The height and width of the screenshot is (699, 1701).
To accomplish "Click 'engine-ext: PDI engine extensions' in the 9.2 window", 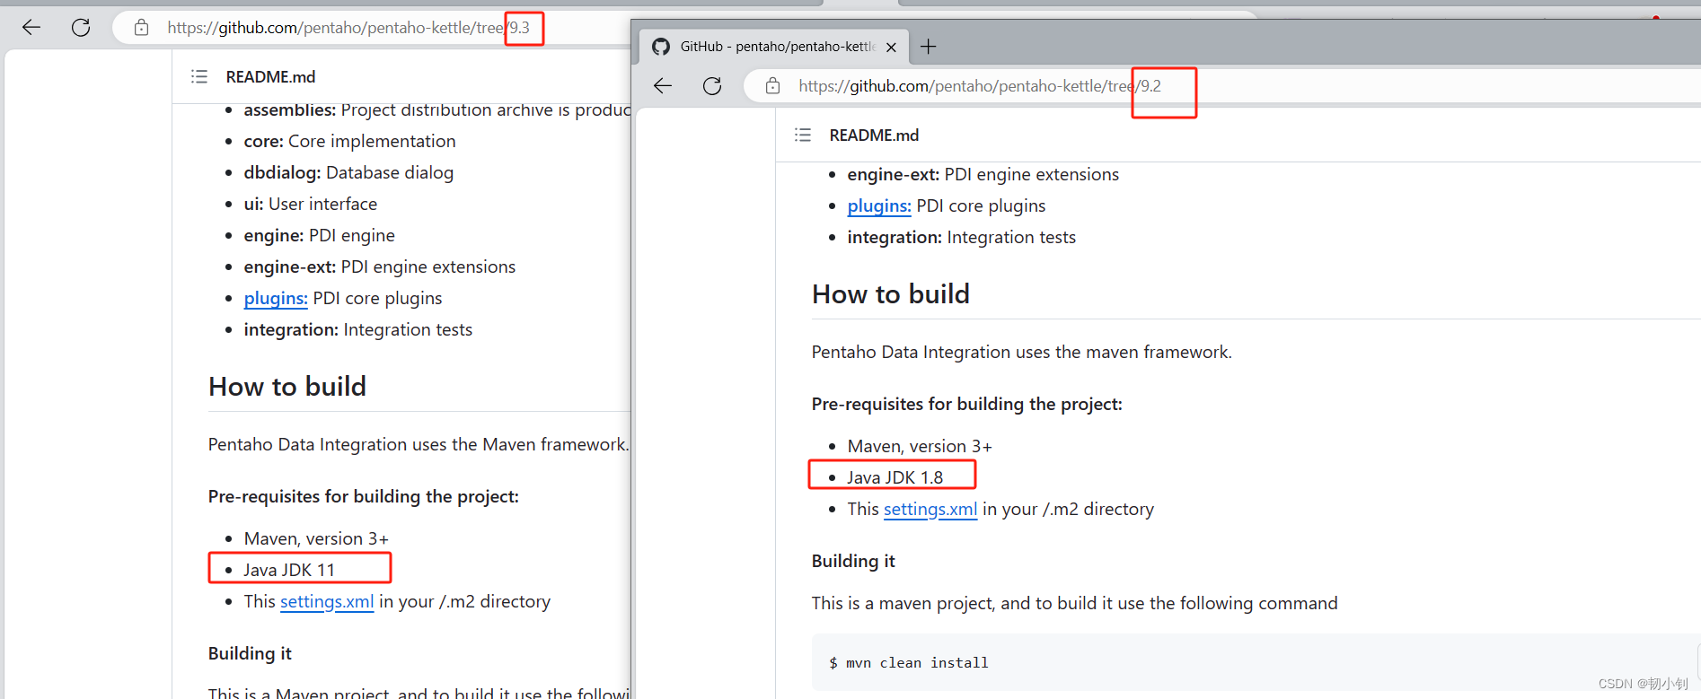I will tap(983, 174).
